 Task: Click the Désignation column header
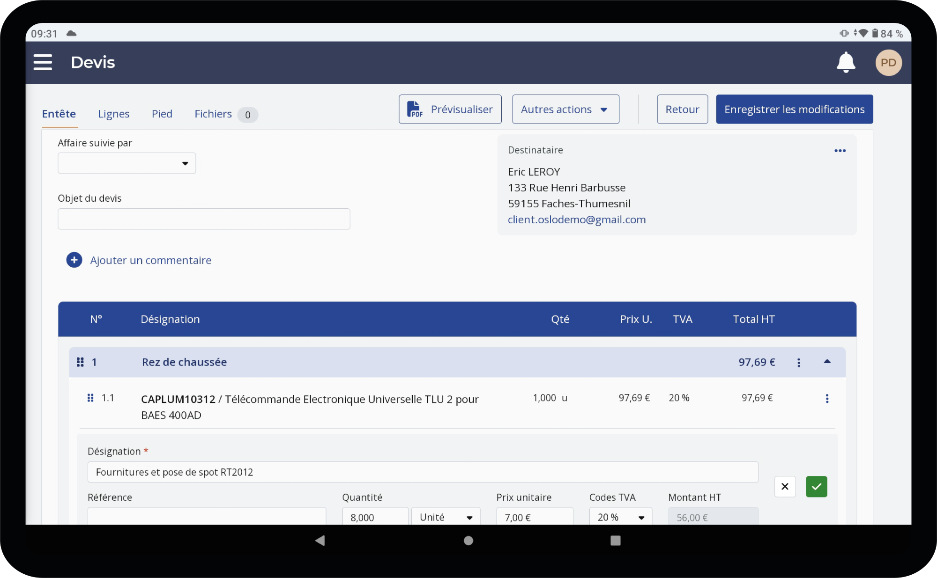[x=170, y=319]
